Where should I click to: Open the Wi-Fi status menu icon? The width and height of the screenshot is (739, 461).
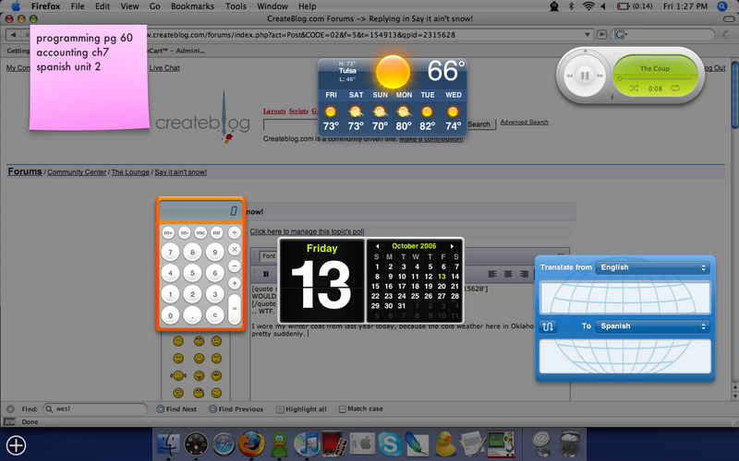coord(588,6)
